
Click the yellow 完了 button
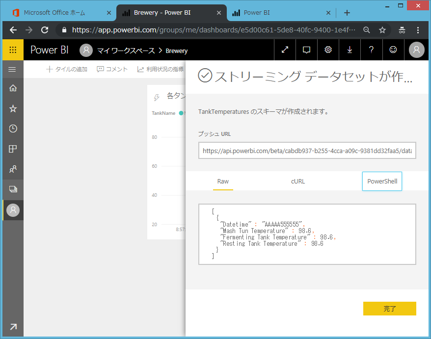(389, 309)
